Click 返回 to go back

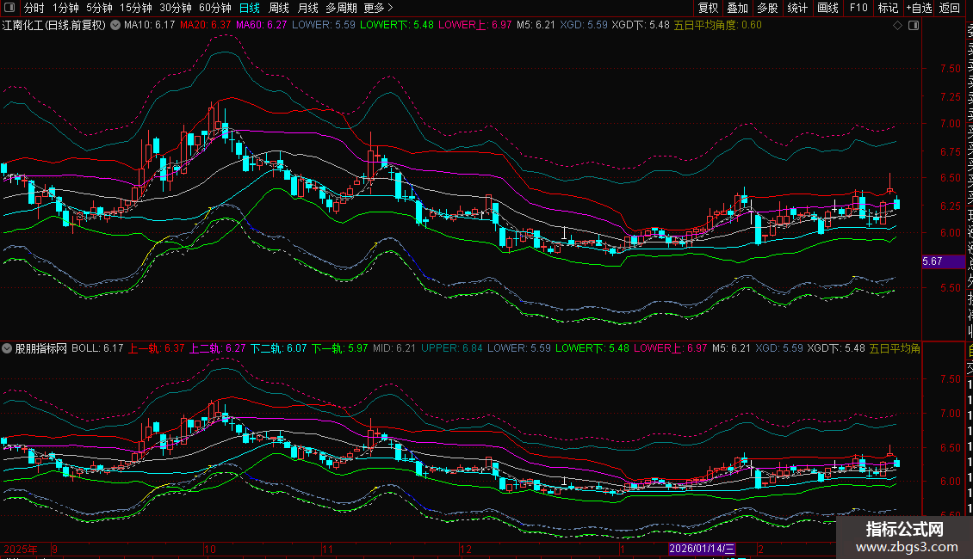tap(950, 8)
